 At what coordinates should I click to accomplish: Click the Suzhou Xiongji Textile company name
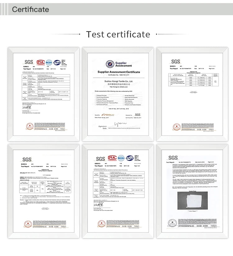(119, 81)
